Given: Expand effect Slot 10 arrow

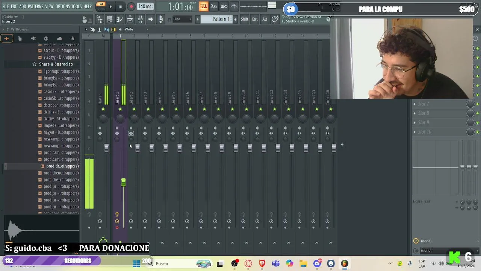Looking at the screenshot, I should pyautogui.click(x=415, y=132).
